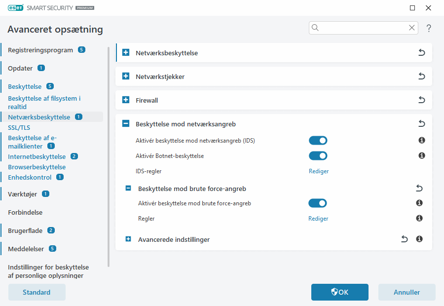Select Værktøjer in the left navigation

coord(23,194)
